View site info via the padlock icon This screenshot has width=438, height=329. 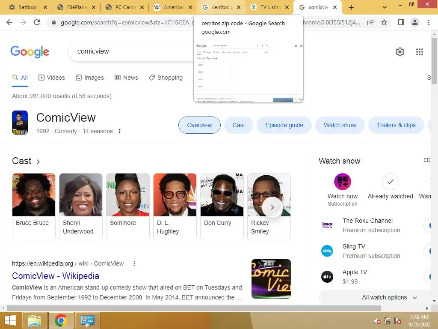(x=54, y=22)
